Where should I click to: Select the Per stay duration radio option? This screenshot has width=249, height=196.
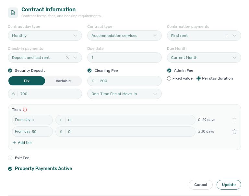pyautogui.click(x=198, y=78)
